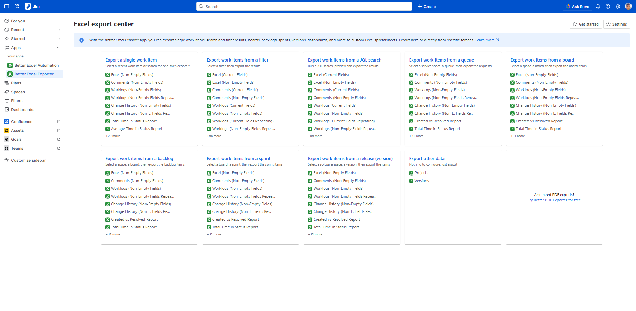Open Try Better PDF Exporter link
This screenshot has height=311, width=636.
click(554, 200)
